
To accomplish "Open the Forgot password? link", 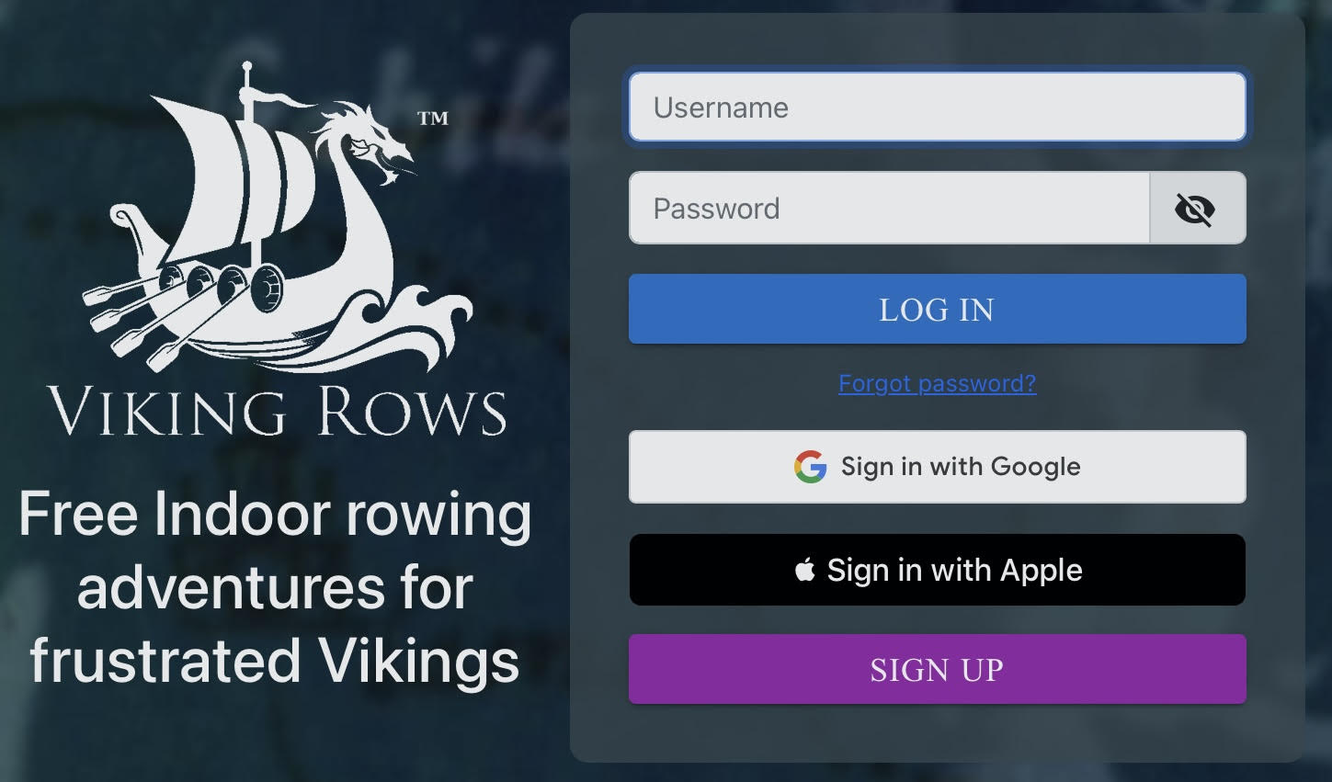I will tap(937, 383).
